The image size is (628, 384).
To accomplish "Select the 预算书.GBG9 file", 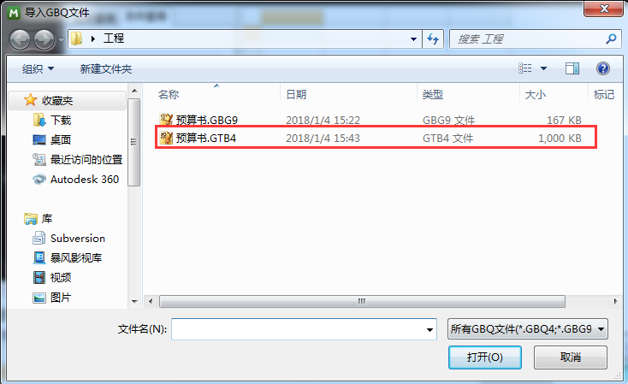I will click(198, 120).
